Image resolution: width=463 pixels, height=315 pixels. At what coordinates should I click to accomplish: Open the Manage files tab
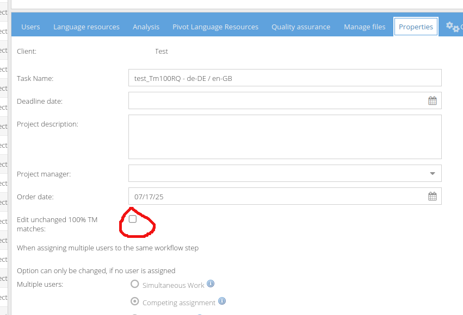click(365, 27)
